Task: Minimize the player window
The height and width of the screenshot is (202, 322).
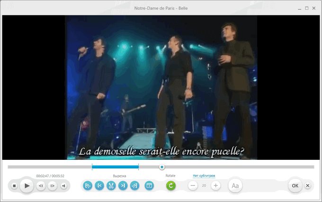Action: [300, 9]
